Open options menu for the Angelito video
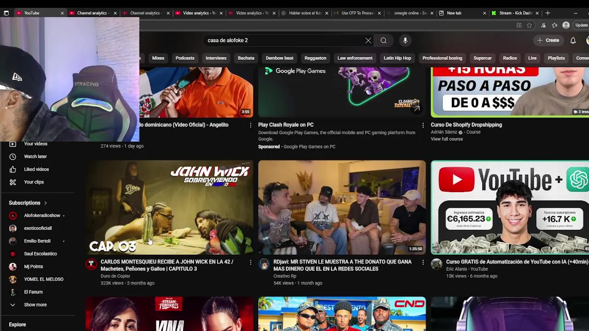The image size is (589, 331). (250, 125)
